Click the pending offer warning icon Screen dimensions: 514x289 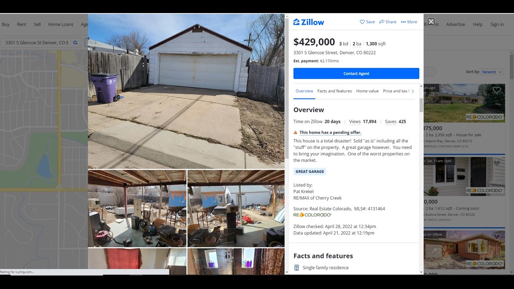(x=295, y=133)
